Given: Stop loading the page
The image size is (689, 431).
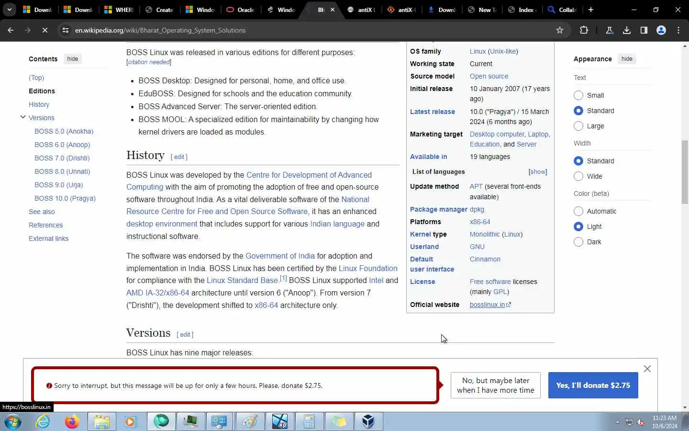Looking at the screenshot, I should point(44,30).
